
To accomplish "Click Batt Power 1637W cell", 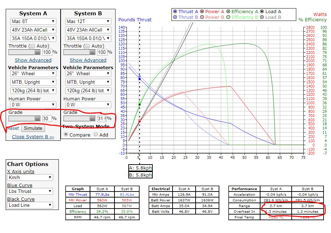I will click(x=184, y=200).
